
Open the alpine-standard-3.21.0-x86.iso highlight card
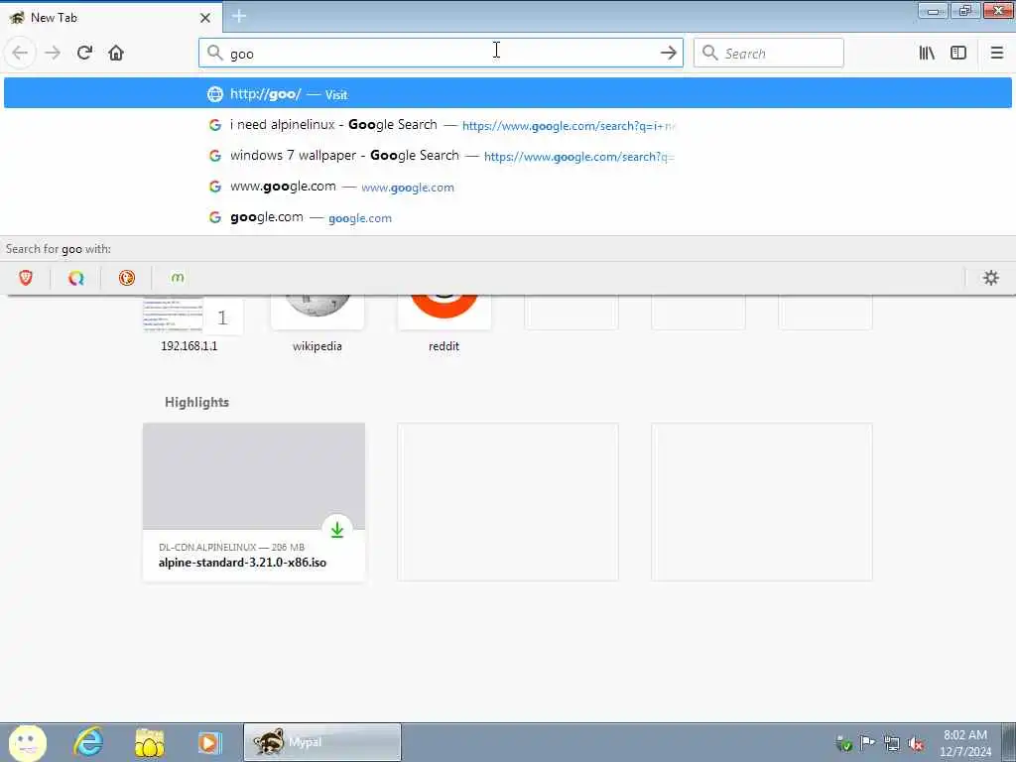[254, 502]
